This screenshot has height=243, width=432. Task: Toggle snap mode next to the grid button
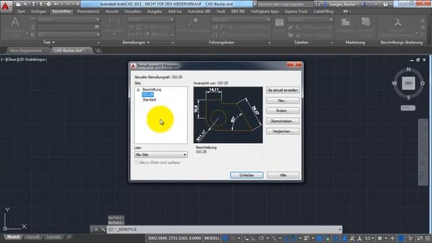(233, 238)
